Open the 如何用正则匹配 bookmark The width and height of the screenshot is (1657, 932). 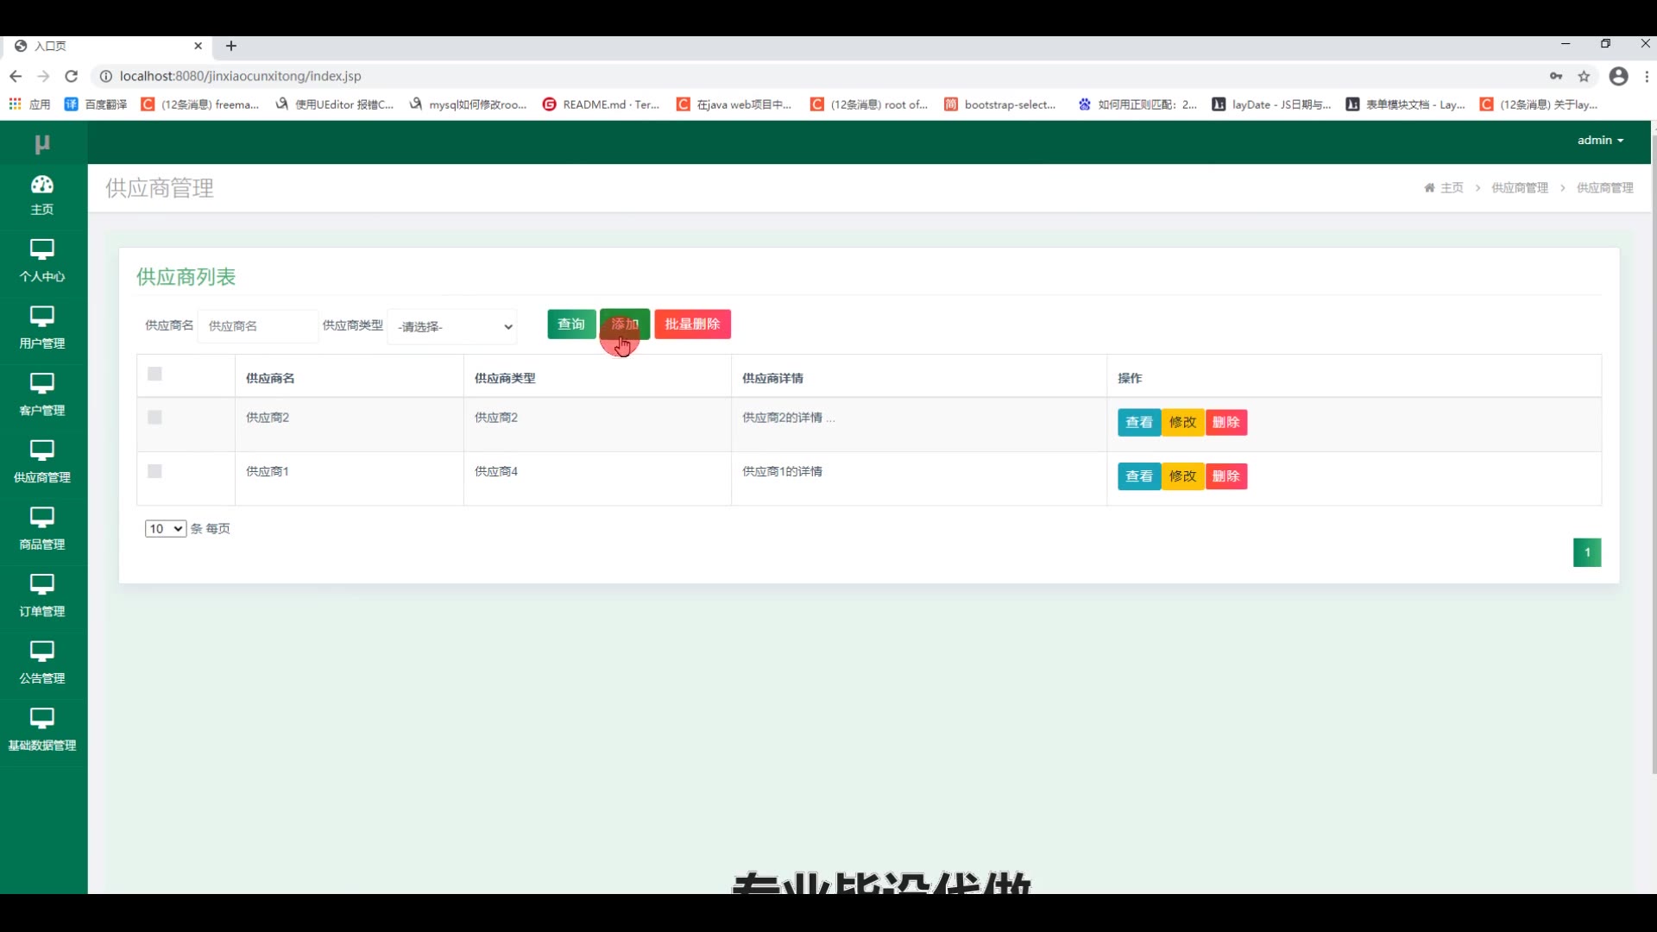[1137, 104]
